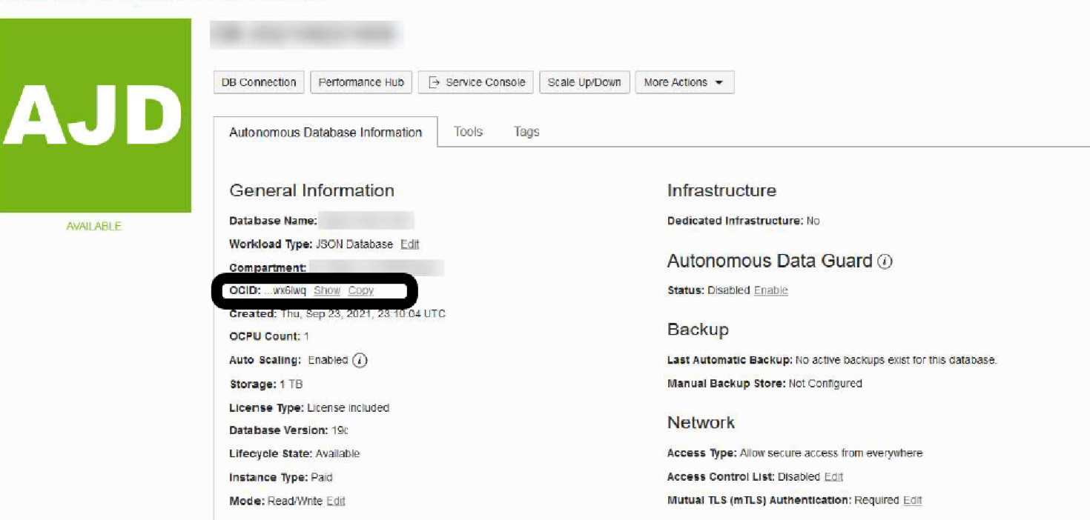Edit the Workload Type
The height and width of the screenshot is (520, 1090).
[410, 244]
